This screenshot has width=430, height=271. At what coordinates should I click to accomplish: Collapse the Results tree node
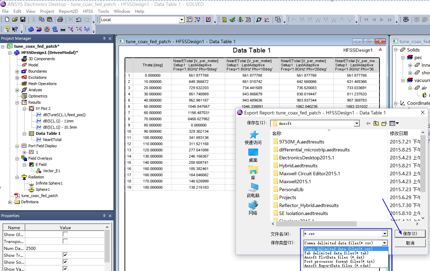[x=17, y=102]
